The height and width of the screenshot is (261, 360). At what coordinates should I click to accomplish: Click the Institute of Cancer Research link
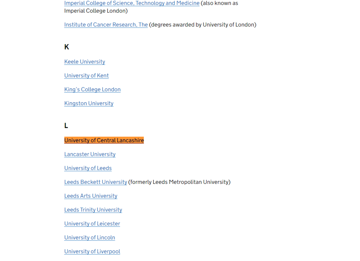[106, 25]
